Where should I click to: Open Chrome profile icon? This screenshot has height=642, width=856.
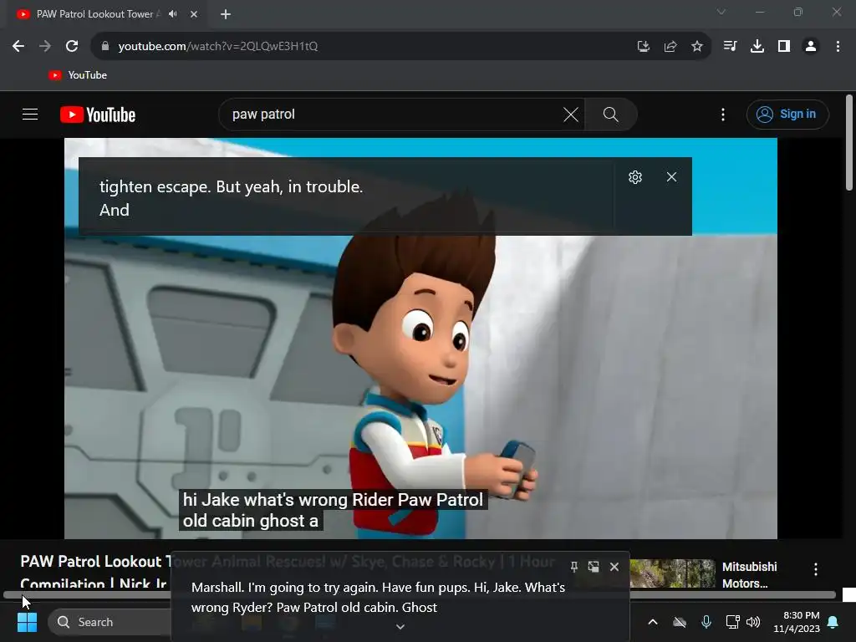tap(811, 47)
